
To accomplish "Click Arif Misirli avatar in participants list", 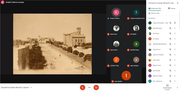I will (x=150, y=34).
